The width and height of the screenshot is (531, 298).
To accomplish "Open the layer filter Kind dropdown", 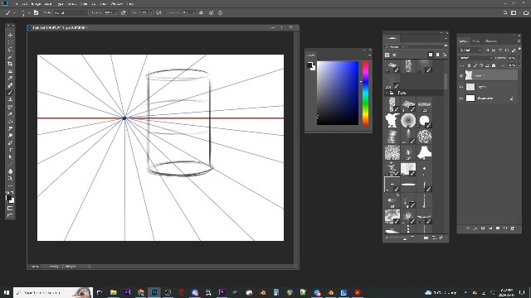I will click(x=470, y=50).
